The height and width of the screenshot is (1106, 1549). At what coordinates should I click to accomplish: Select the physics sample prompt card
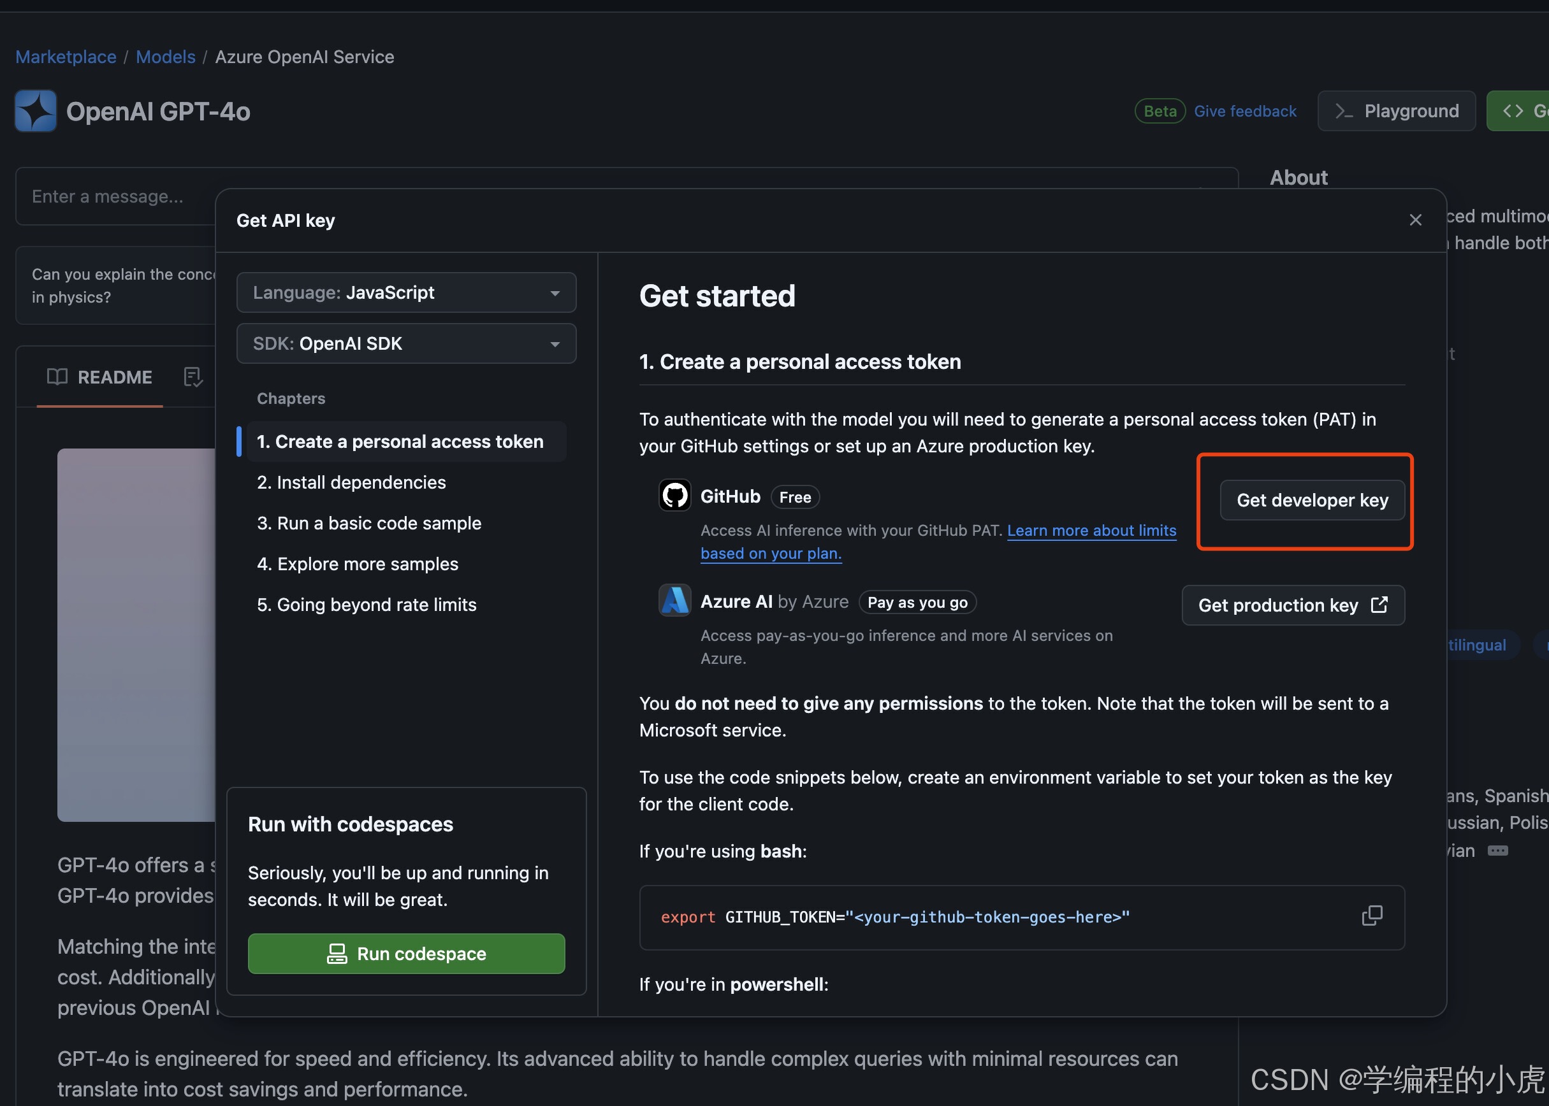[x=116, y=285]
